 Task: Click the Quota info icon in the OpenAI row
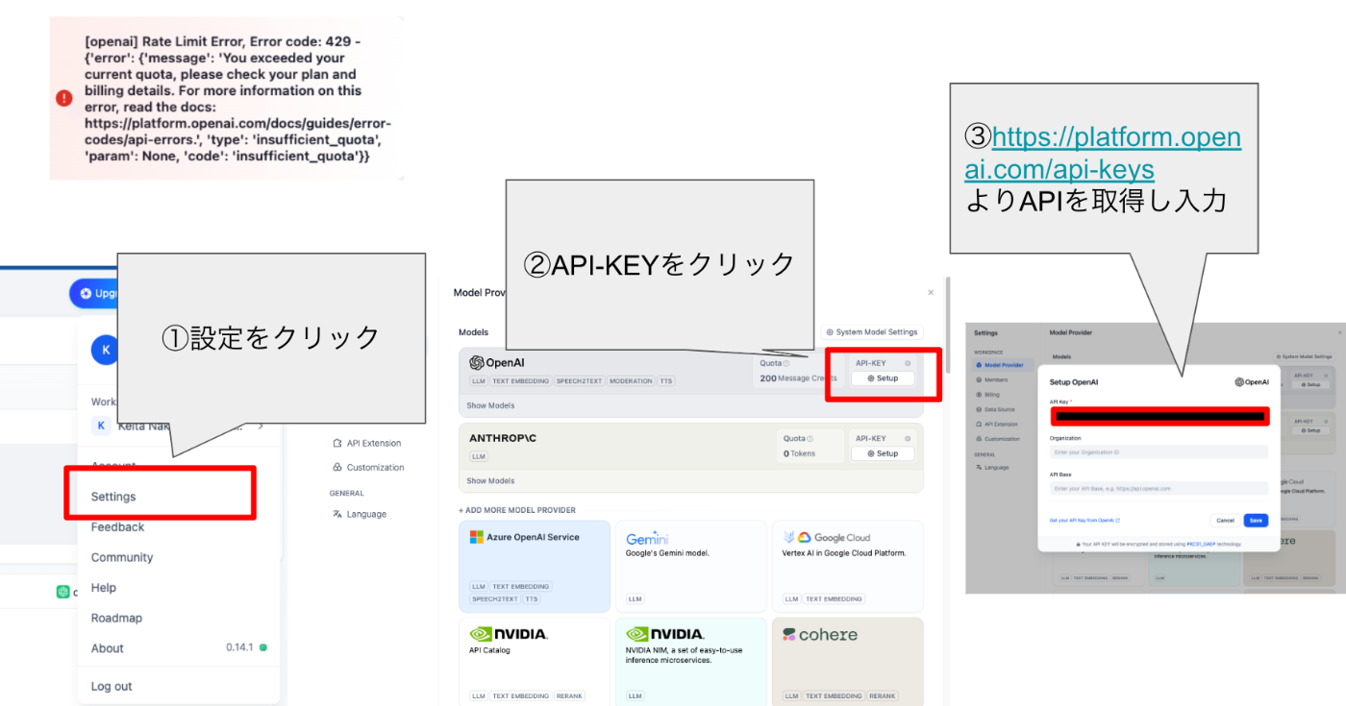click(786, 363)
